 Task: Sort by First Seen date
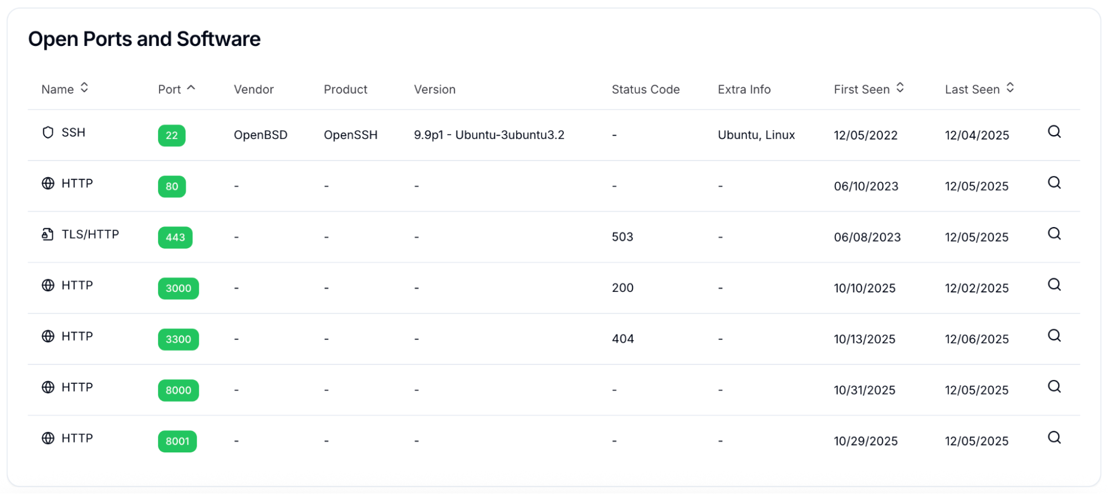tap(900, 88)
